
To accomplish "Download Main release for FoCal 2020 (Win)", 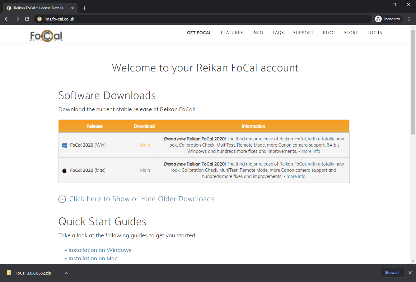I will coord(145,145).
